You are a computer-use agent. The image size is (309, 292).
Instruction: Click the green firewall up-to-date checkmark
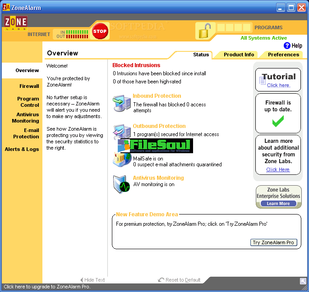click(x=278, y=121)
